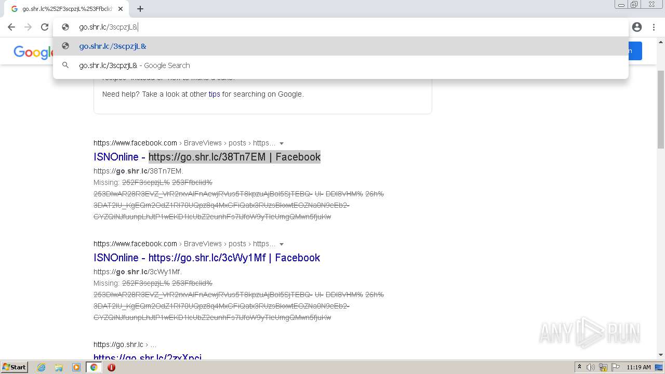This screenshot has height=374, width=665.
Task: Open the Action Center flag icon
Action: click(616, 367)
